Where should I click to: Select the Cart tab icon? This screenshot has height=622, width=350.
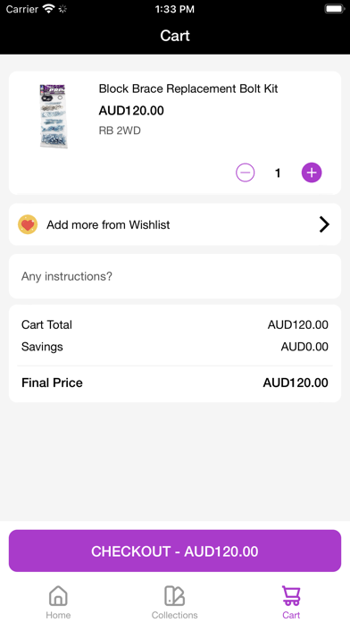click(291, 595)
